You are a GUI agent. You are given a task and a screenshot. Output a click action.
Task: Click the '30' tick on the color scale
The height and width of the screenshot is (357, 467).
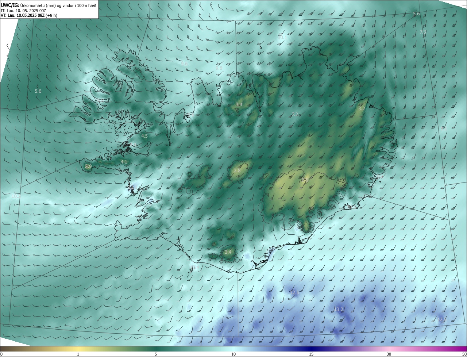pos(389,354)
